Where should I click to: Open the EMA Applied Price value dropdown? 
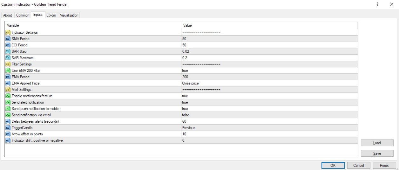coord(269,83)
